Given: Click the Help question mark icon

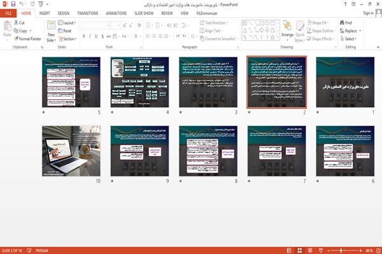Looking at the screenshot, I should coord(345,4).
